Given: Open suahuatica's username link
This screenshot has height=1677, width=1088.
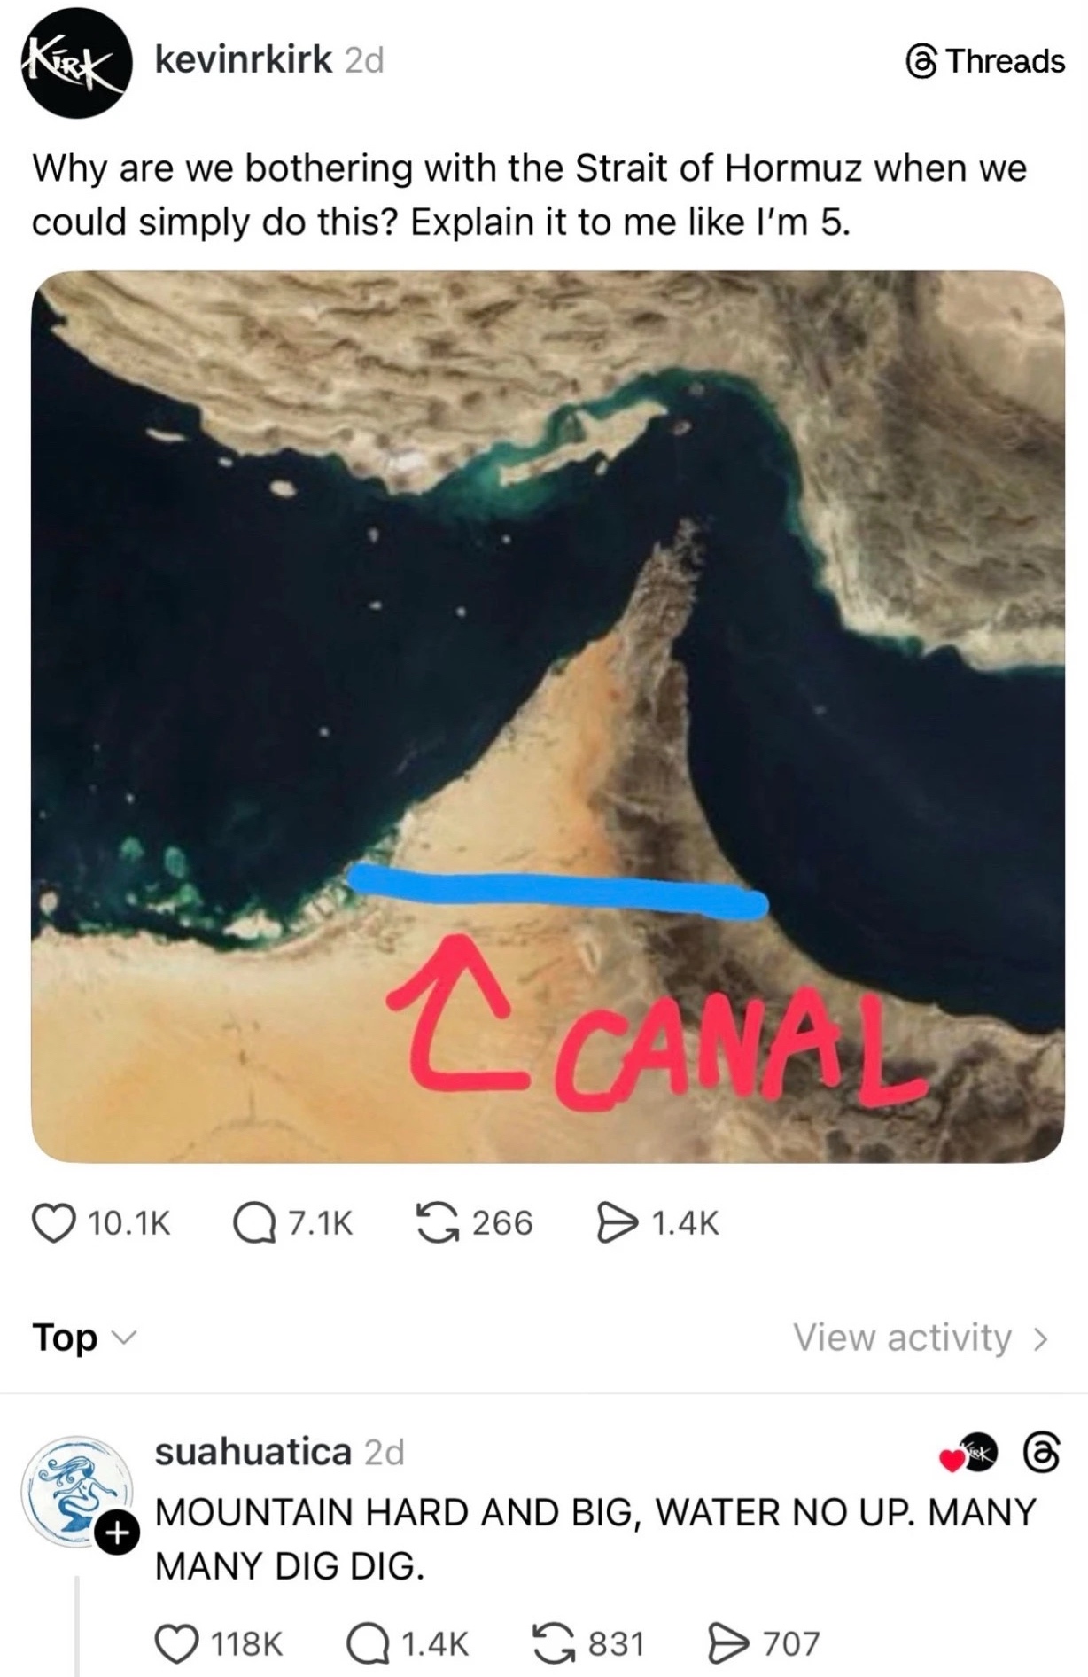Looking at the screenshot, I should coord(253,1452).
